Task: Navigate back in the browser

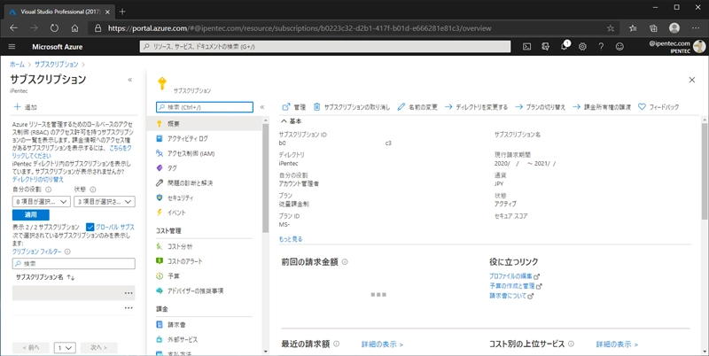Action: coord(13,28)
